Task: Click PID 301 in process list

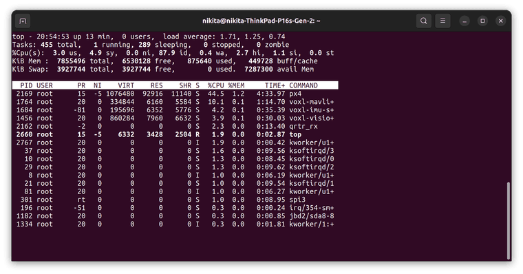Action: pyautogui.click(x=26, y=200)
